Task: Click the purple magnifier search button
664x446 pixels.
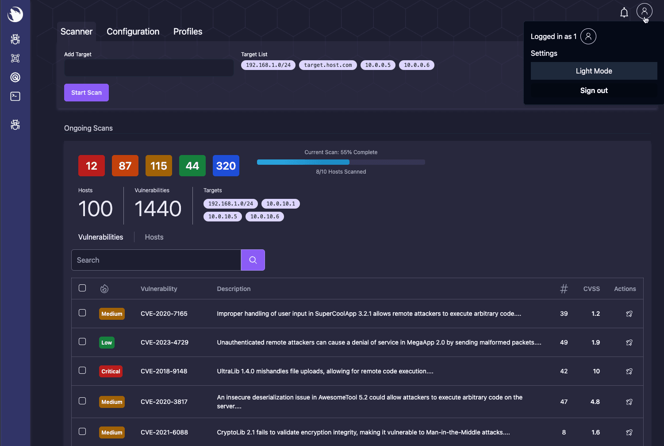Action: [253, 260]
